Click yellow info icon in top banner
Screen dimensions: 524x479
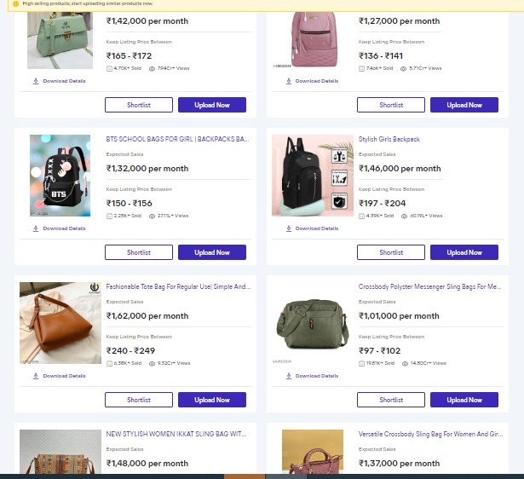tap(15, 3)
